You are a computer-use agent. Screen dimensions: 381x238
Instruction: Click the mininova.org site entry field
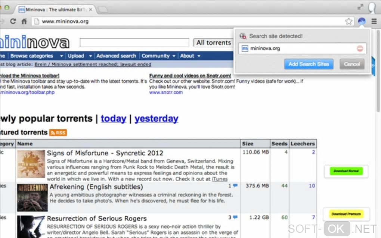pos(302,48)
